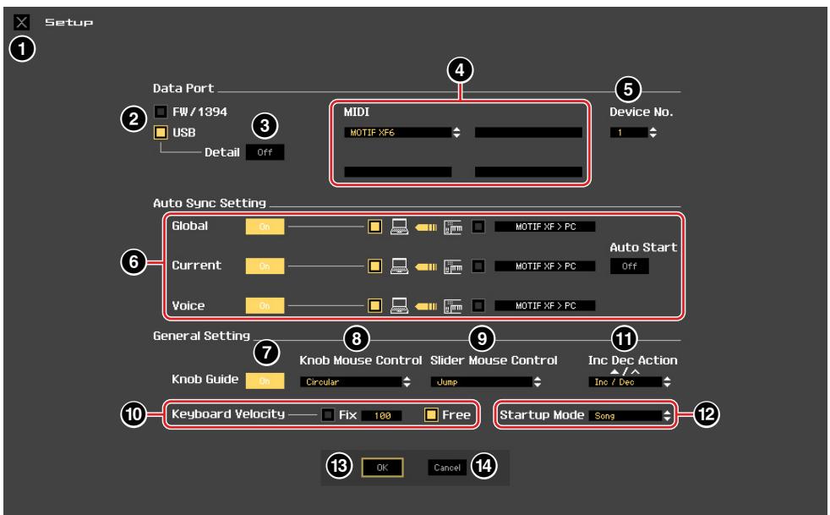Click the Voice MOTIF XF > PC label
Viewport: 830px width, 515px height.
point(545,306)
